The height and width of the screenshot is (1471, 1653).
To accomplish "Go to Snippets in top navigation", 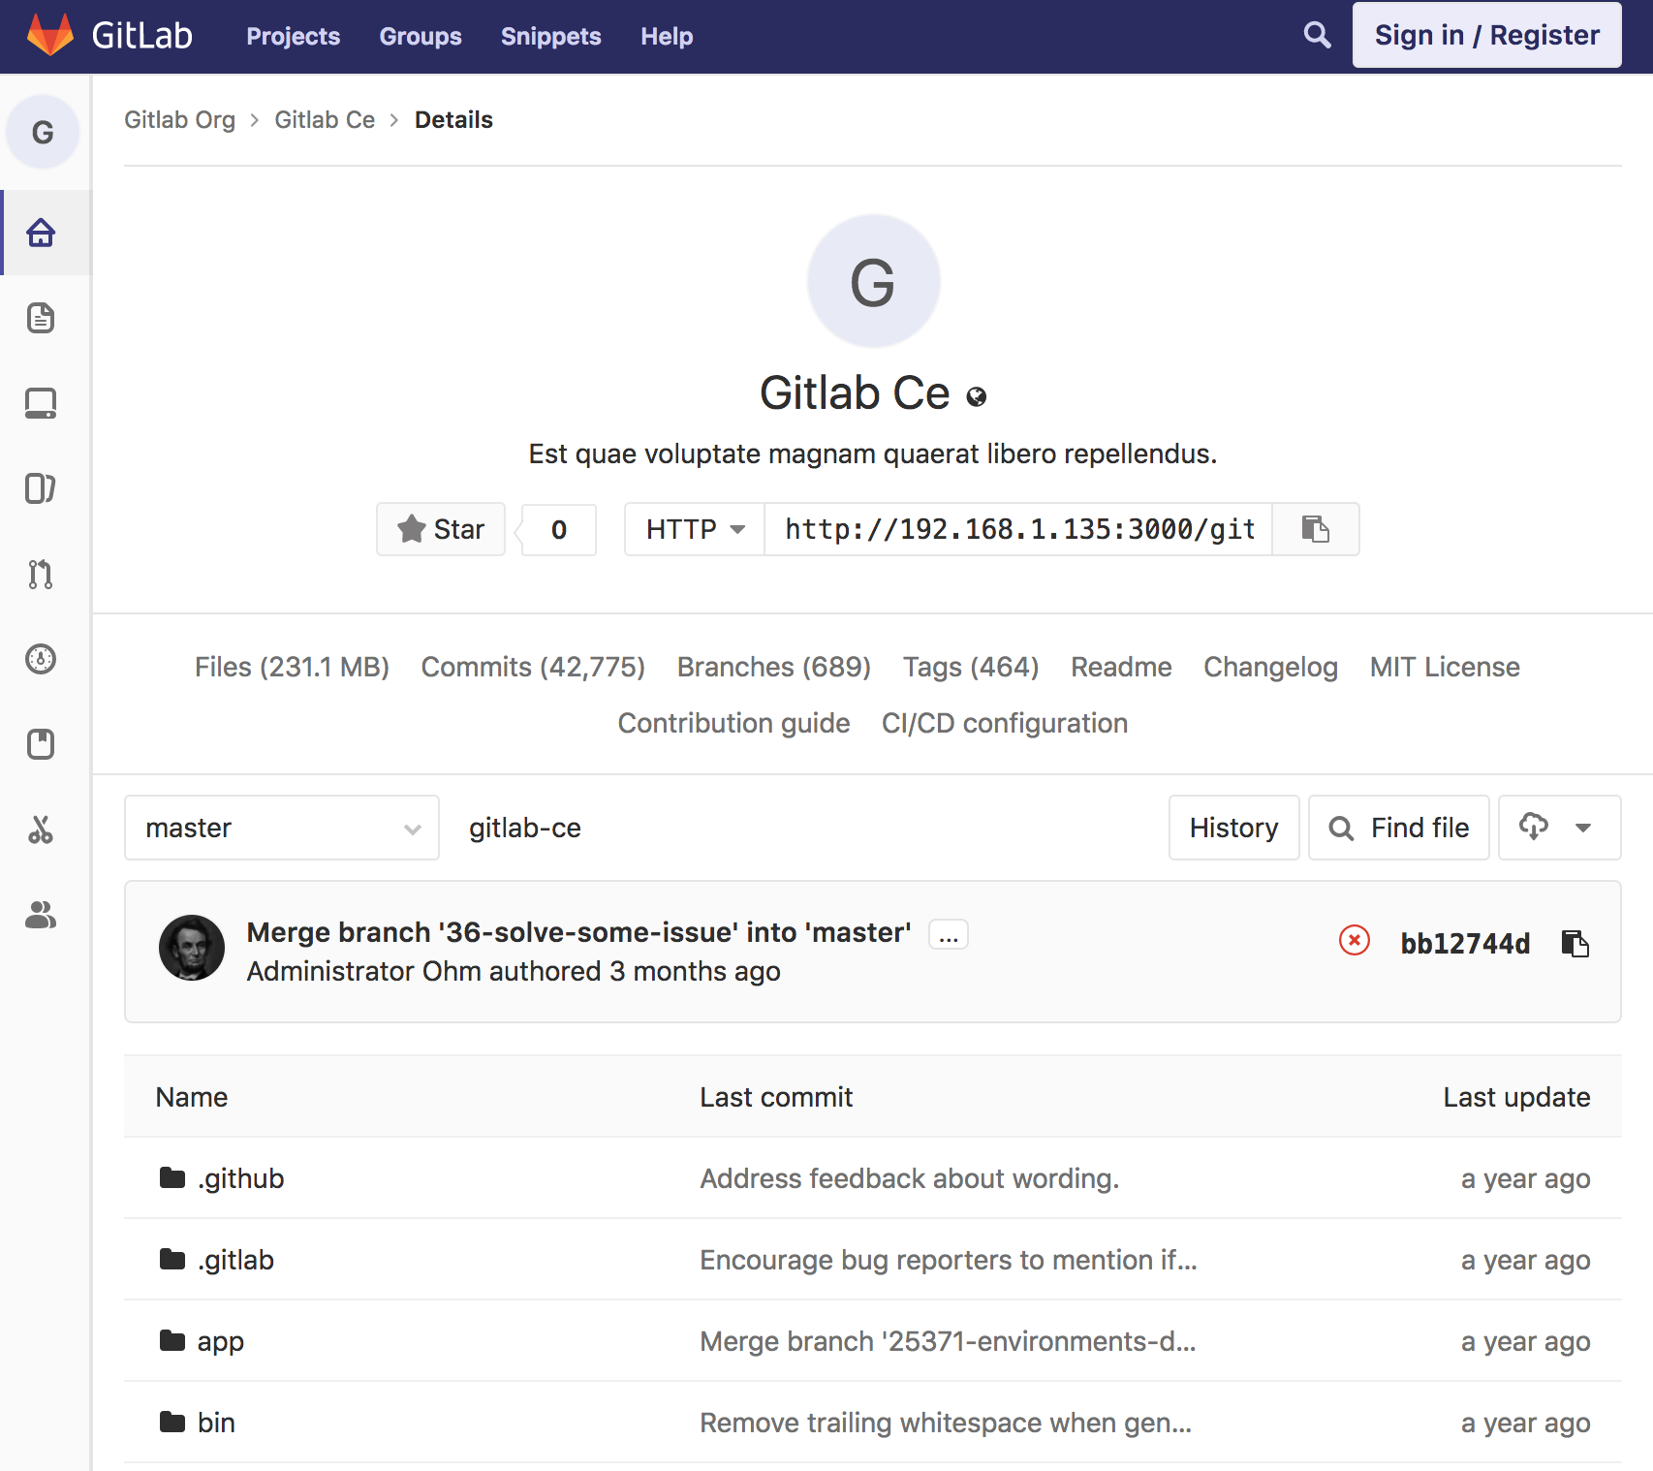I will pos(550,37).
